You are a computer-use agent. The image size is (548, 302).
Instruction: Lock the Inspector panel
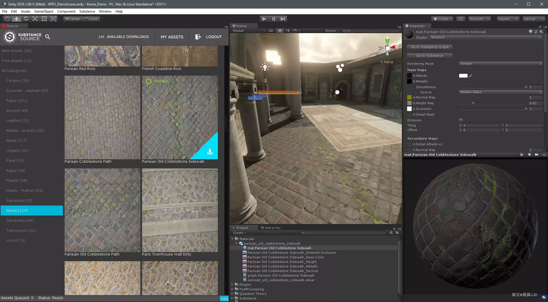pos(540,26)
